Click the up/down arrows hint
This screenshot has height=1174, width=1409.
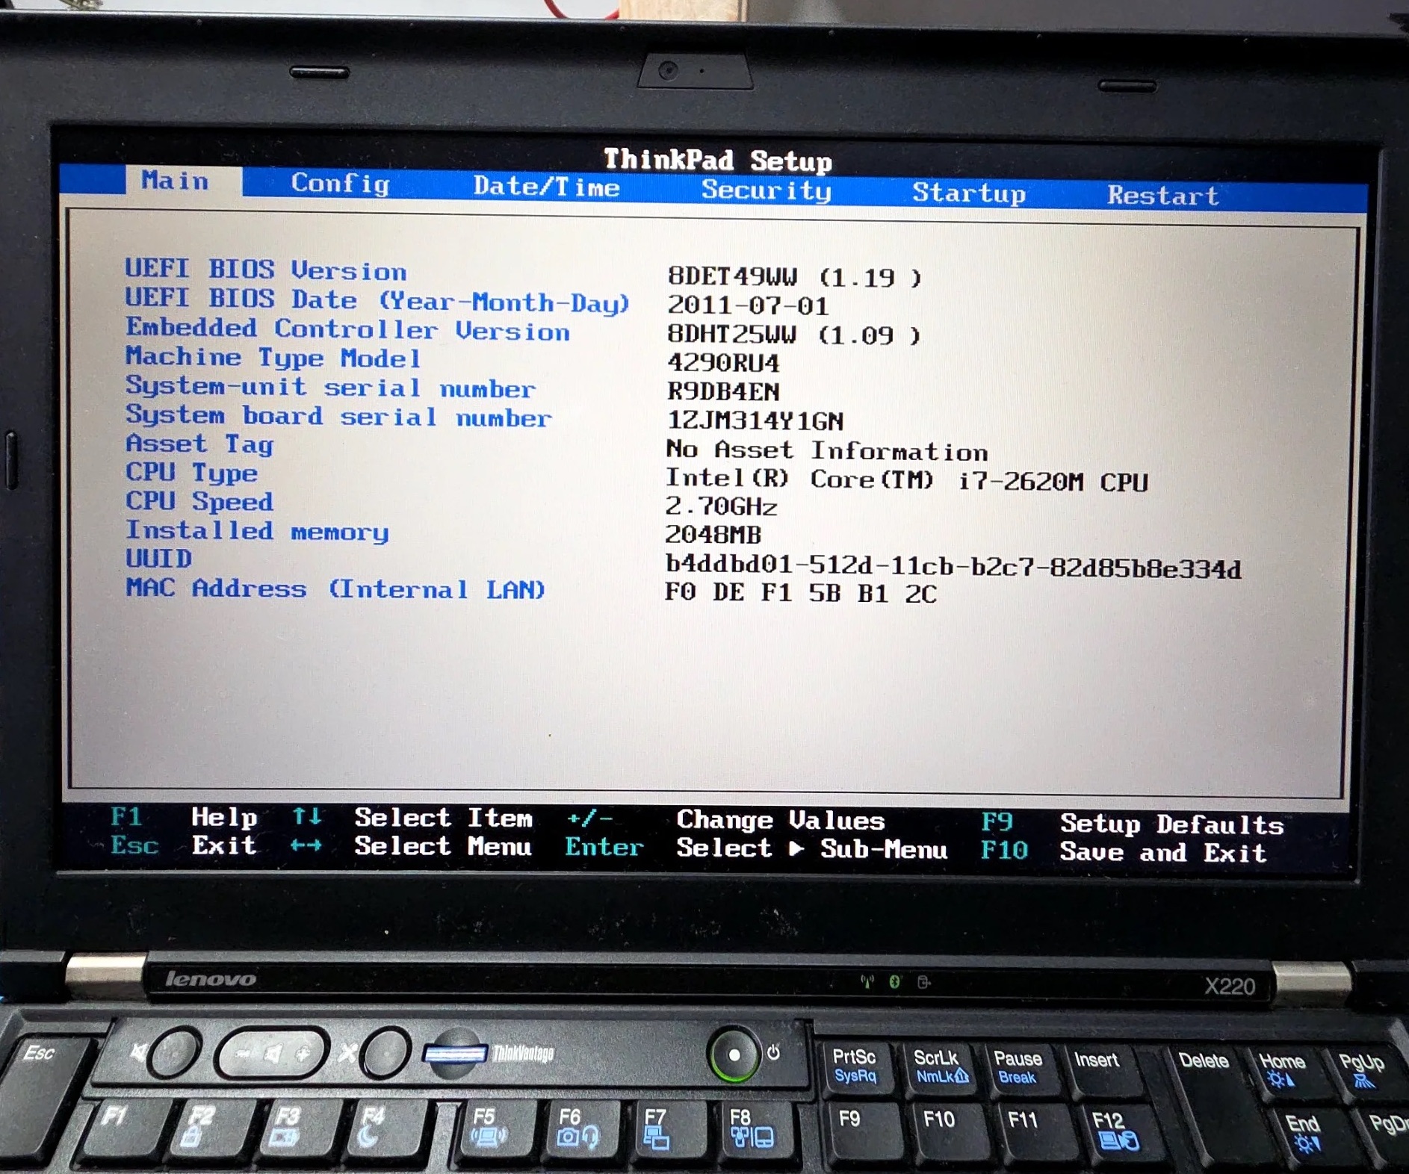click(307, 816)
